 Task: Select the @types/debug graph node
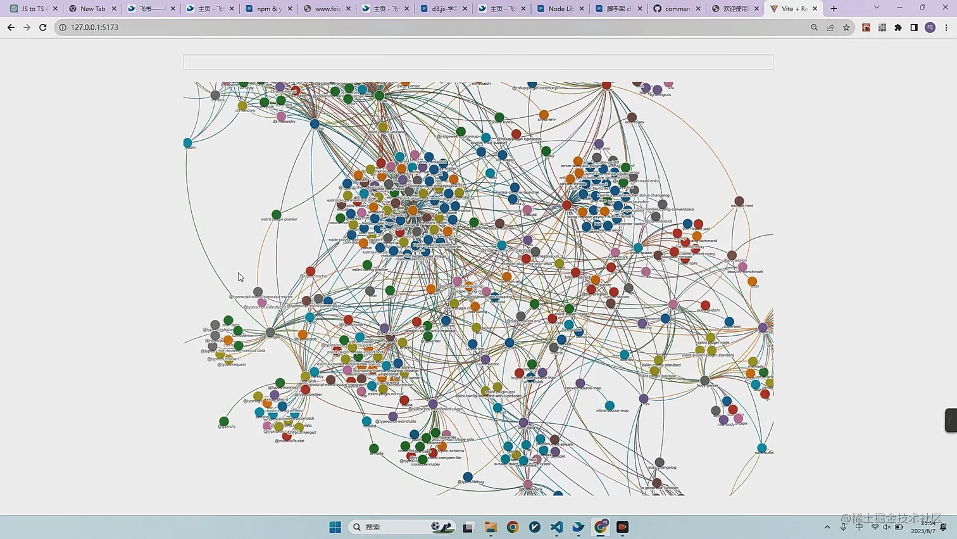click(468, 476)
